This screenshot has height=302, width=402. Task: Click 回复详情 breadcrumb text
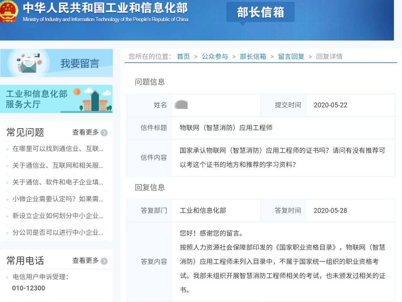[329, 57]
